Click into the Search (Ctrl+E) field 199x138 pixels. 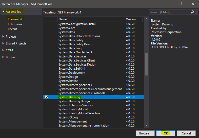point(169,12)
